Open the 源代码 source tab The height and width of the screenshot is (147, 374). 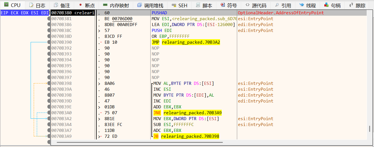(x=255, y=5)
